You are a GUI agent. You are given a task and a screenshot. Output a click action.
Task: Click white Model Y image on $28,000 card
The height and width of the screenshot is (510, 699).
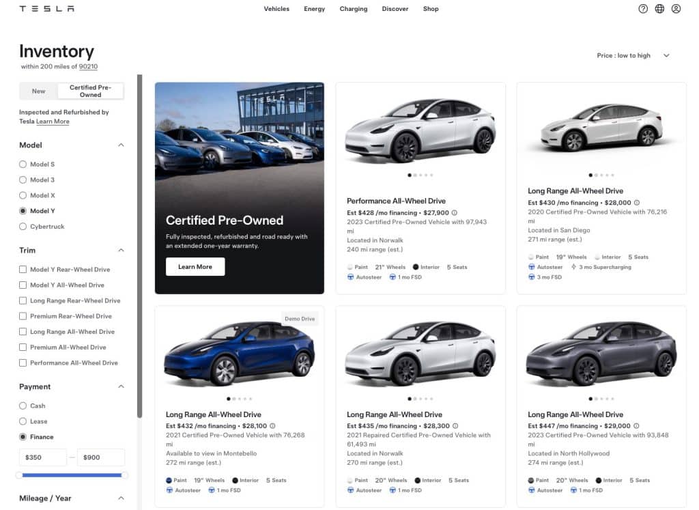[601, 128]
